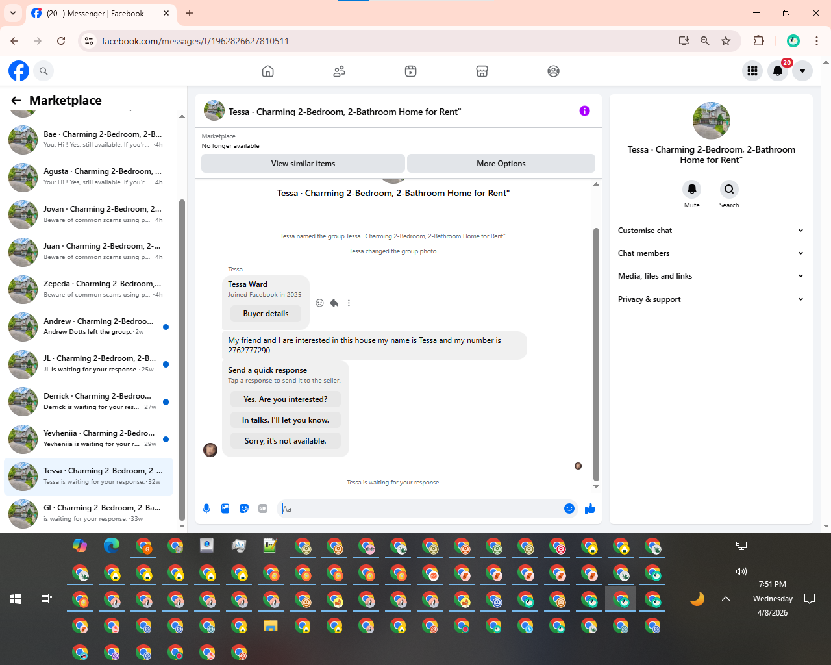Image resolution: width=831 pixels, height=665 pixels.
Task: Open the Derrick conversation in list
Action: point(89,401)
